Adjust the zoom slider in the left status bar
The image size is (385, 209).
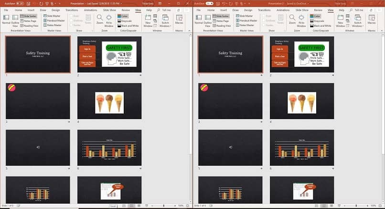163,206
